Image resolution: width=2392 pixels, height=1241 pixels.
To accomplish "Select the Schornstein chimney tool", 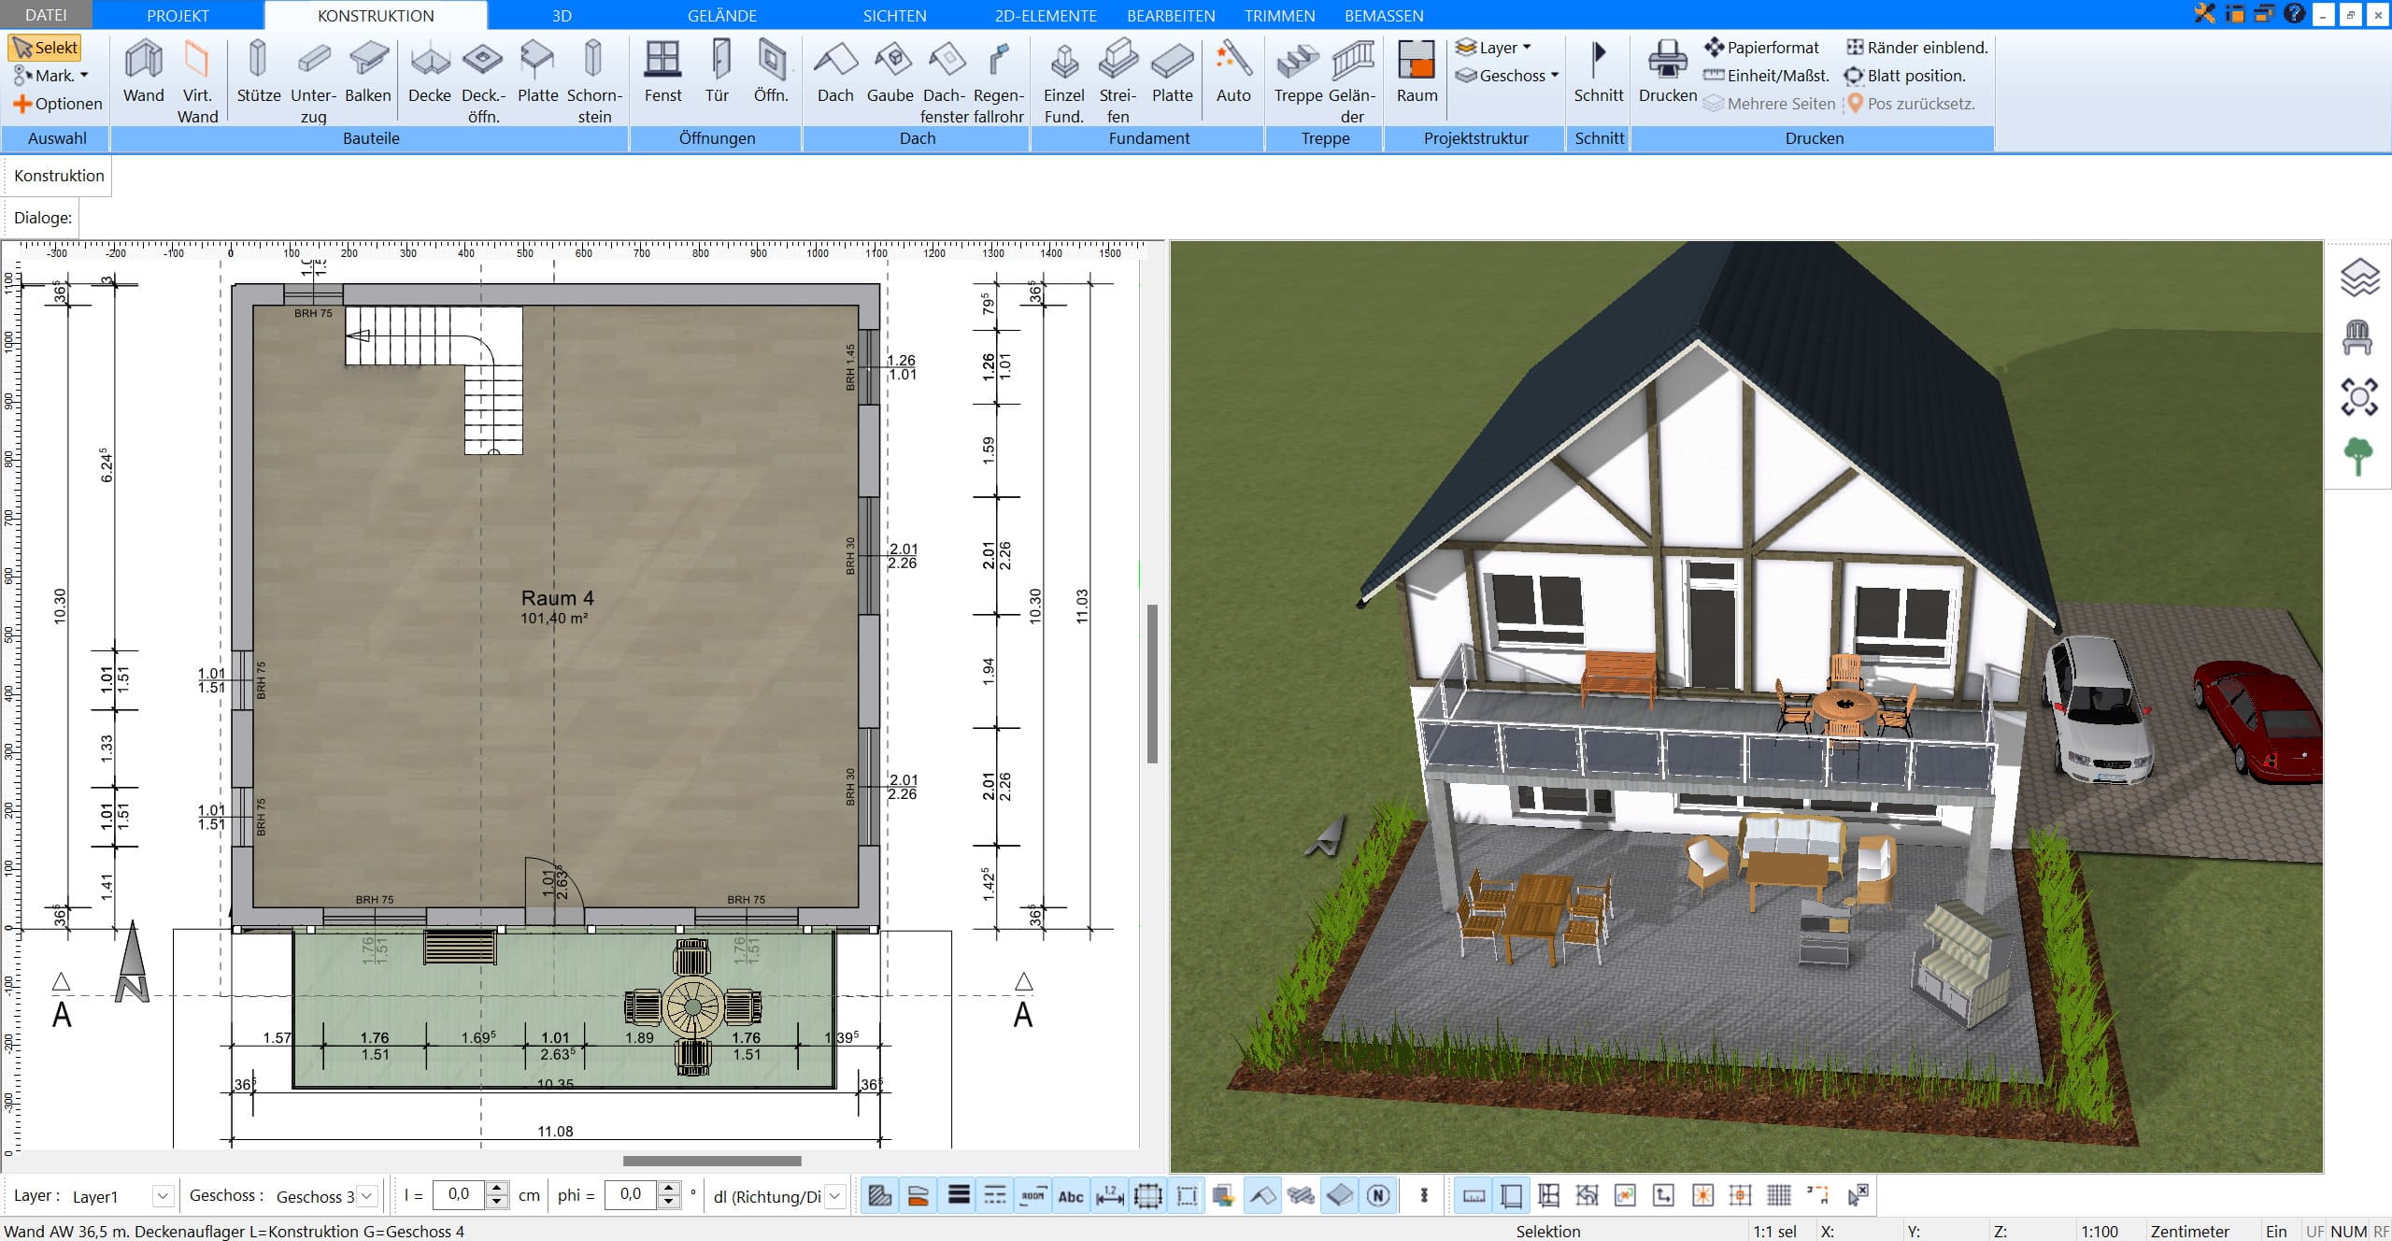I will (593, 81).
